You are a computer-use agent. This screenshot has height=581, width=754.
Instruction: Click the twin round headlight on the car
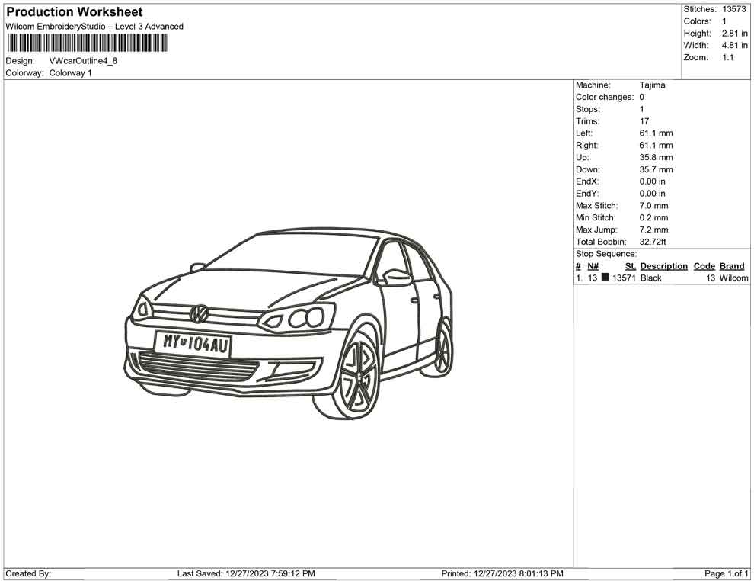[307, 316]
